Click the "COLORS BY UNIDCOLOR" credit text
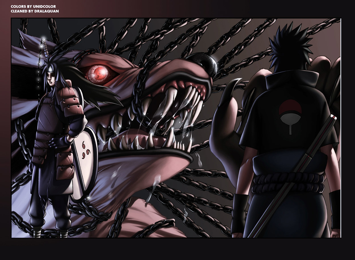The image size is (355, 260). click(33, 6)
